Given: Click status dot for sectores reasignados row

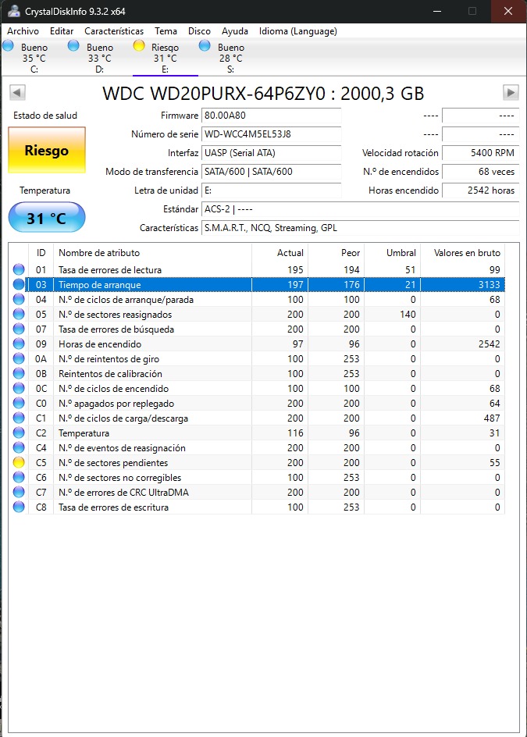Looking at the screenshot, I should [19, 314].
